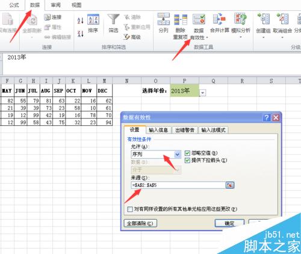Click the 重新应用 filter icon
Image resolution: width=301 pixels, height=254 pixels.
coord(127,27)
